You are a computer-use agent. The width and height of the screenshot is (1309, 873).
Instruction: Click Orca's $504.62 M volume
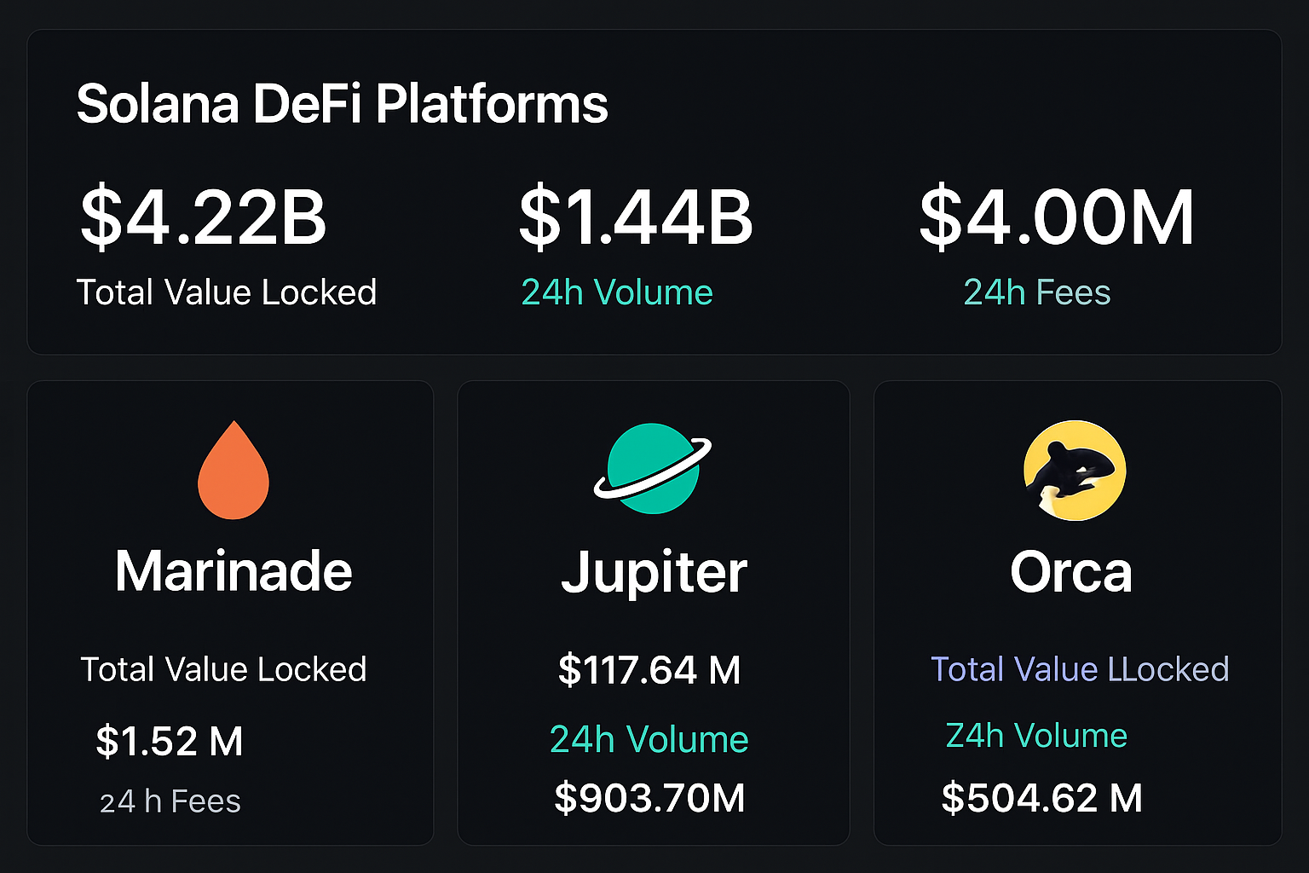pos(1041,798)
